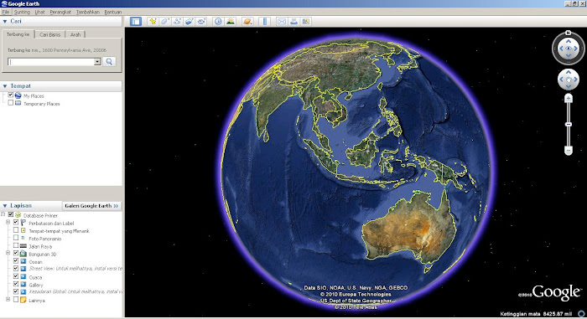Add a placemark with the yellow pushpin icon
The image size is (587, 319).
[x=153, y=22]
